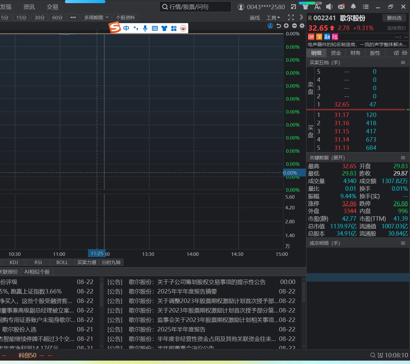This screenshot has height=364, width=410.
Task: Open 成交明细 panel menu icon
Action: [403, 243]
